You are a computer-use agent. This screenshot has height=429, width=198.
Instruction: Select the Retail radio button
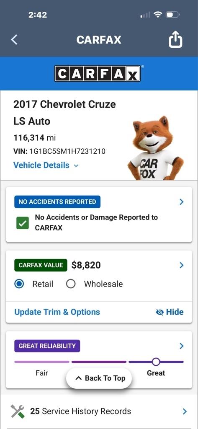click(19, 284)
